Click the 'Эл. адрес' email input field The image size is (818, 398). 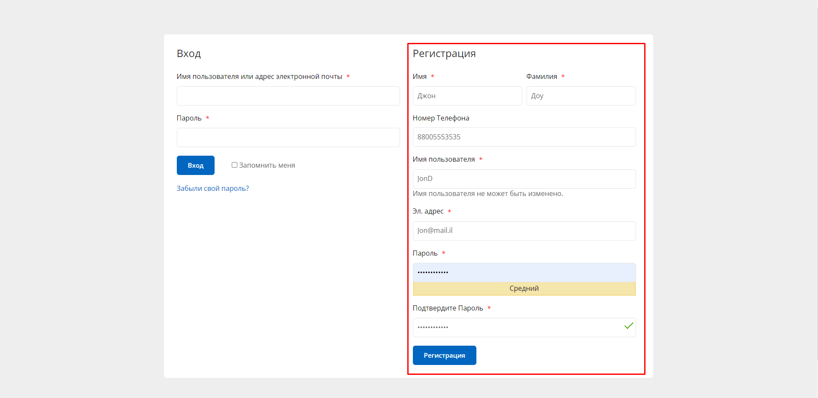pos(524,231)
